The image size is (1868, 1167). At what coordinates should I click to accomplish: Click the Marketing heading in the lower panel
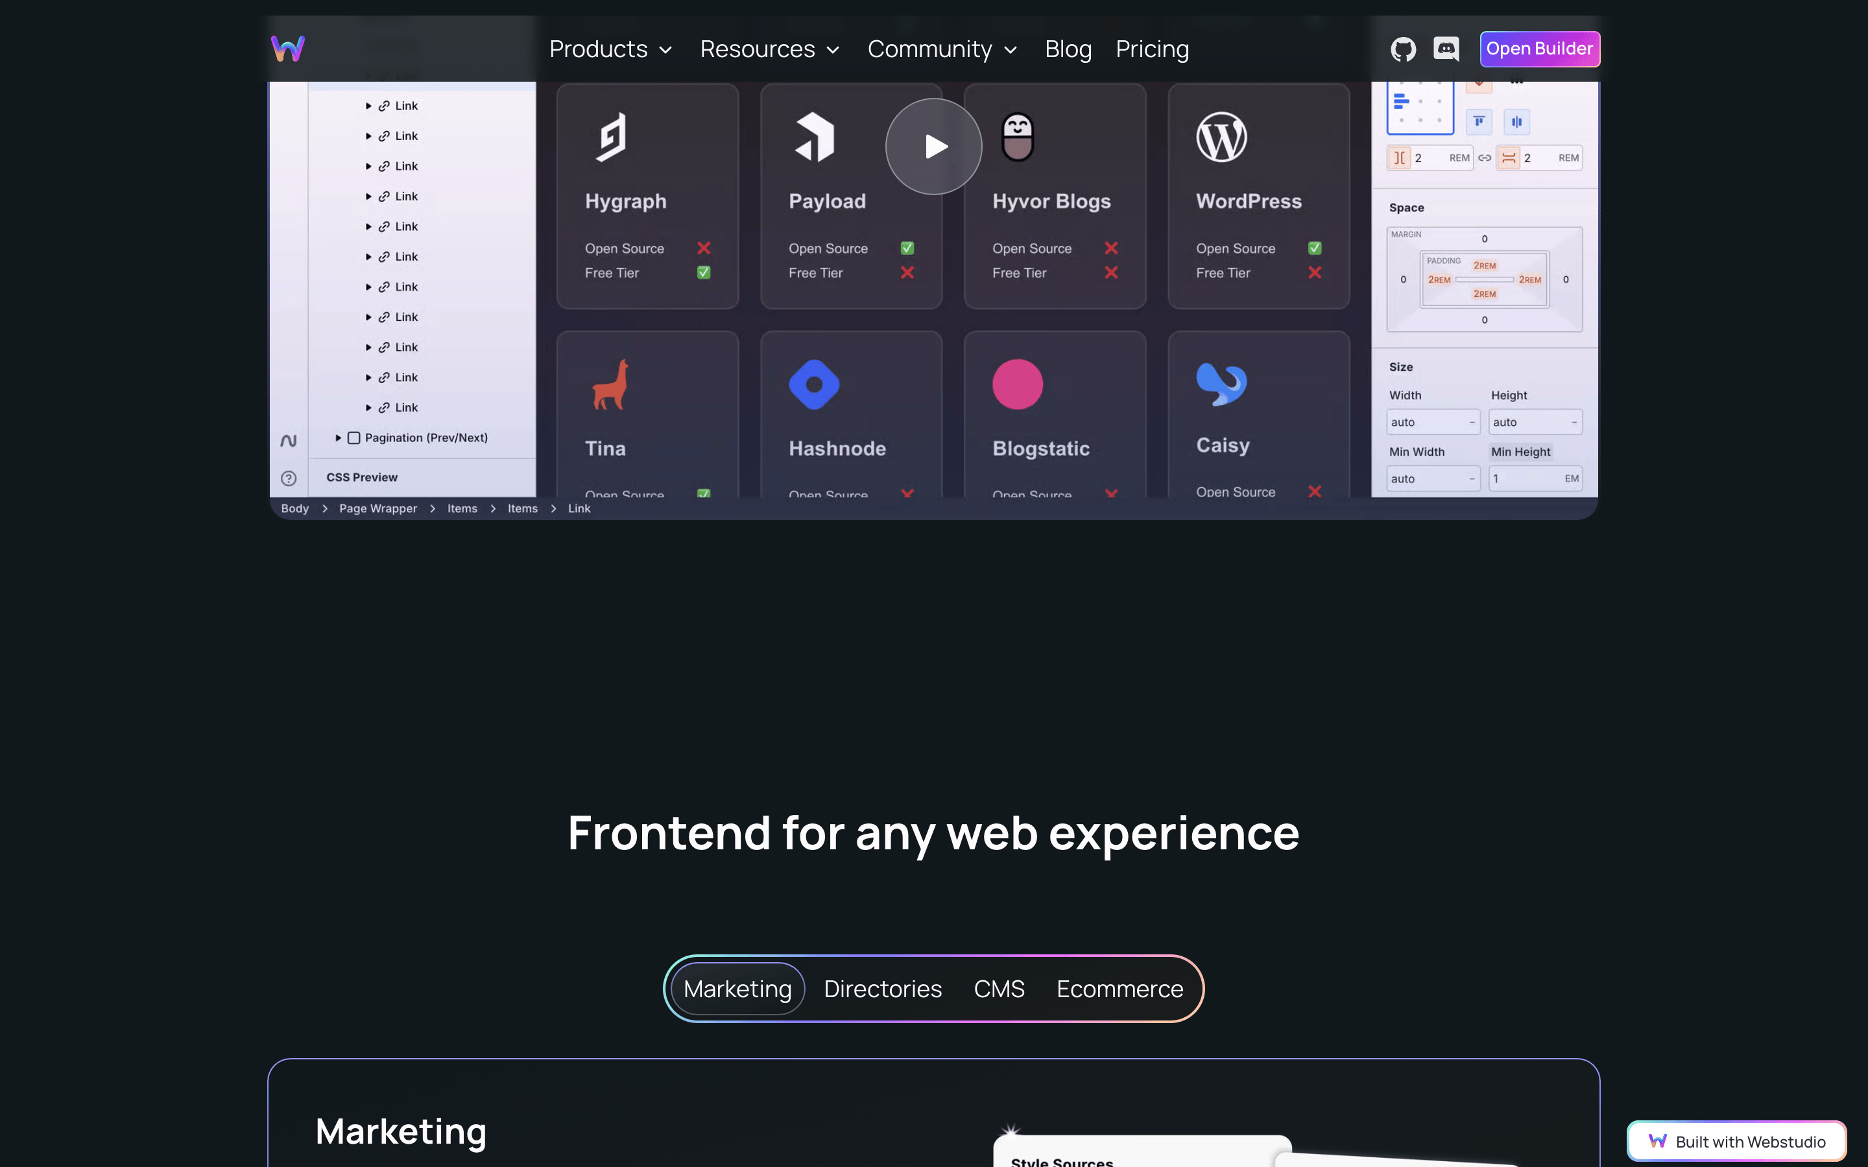click(401, 1131)
